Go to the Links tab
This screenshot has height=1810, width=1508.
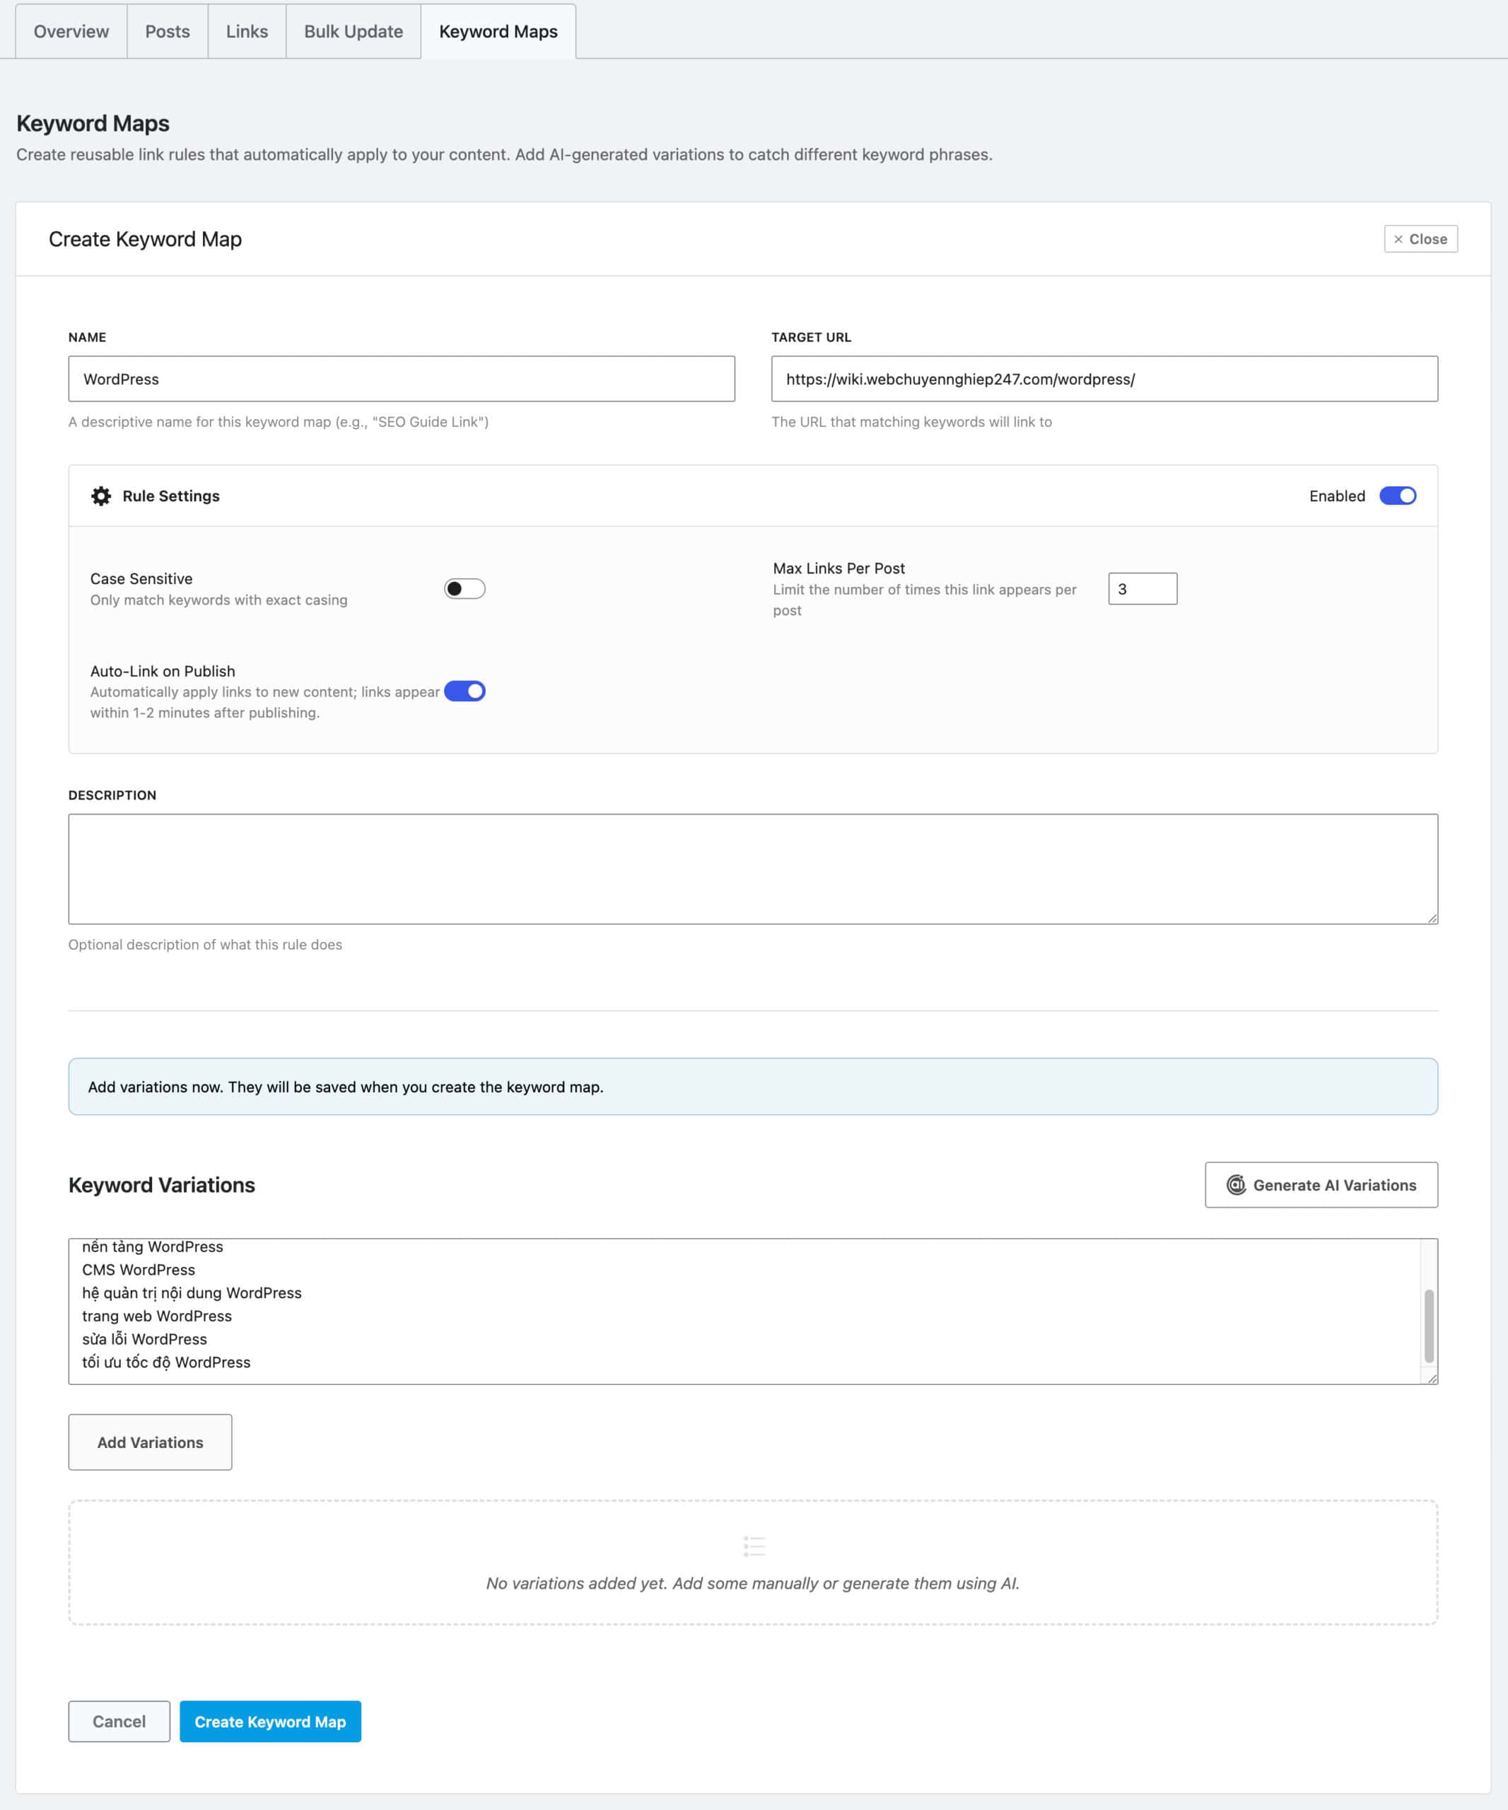pyautogui.click(x=247, y=32)
